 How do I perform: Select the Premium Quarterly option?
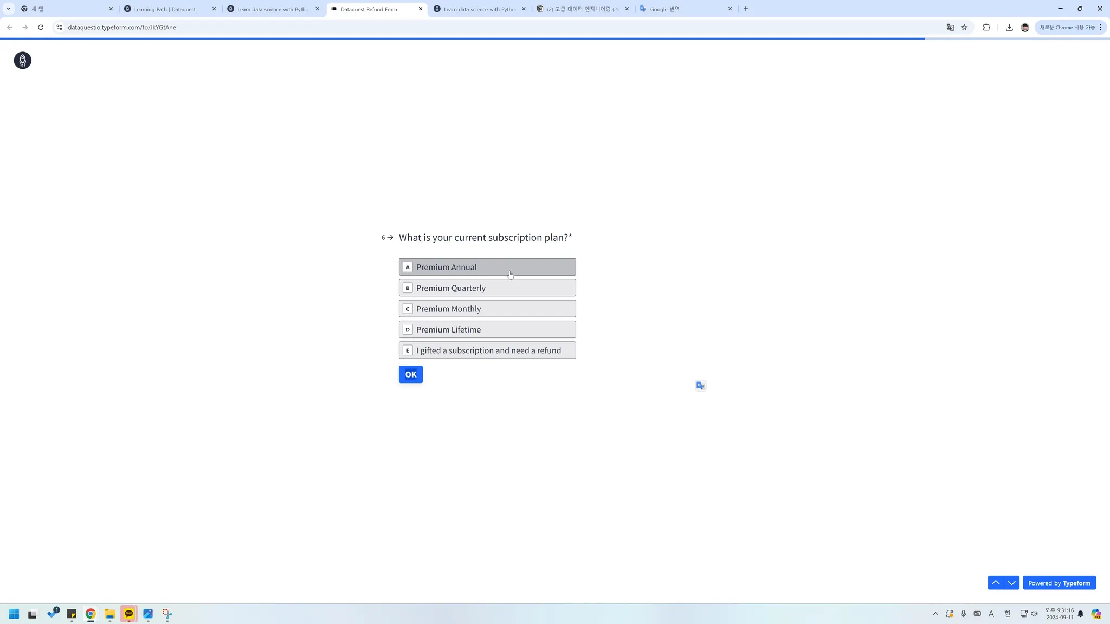click(x=487, y=288)
